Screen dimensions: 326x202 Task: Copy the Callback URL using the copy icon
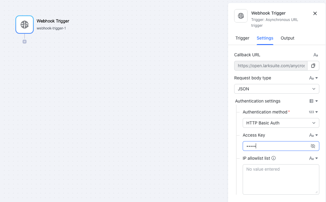pos(313,65)
